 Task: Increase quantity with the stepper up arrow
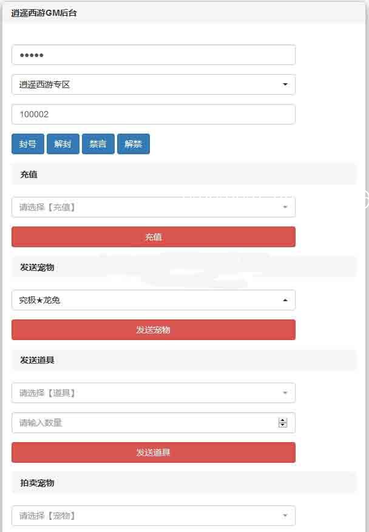[283, 420]
